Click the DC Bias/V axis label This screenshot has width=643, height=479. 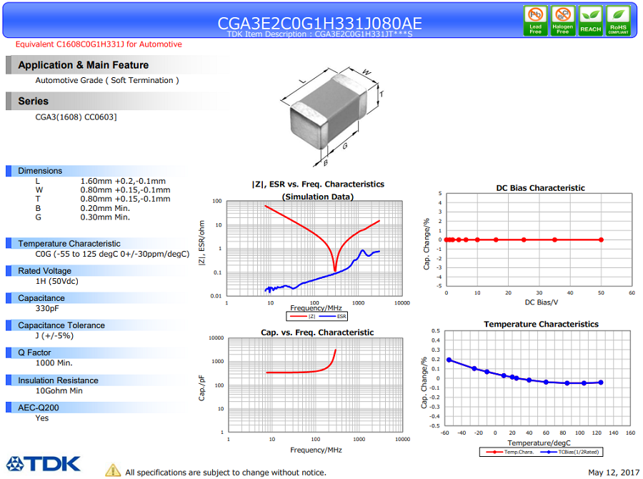542,302
